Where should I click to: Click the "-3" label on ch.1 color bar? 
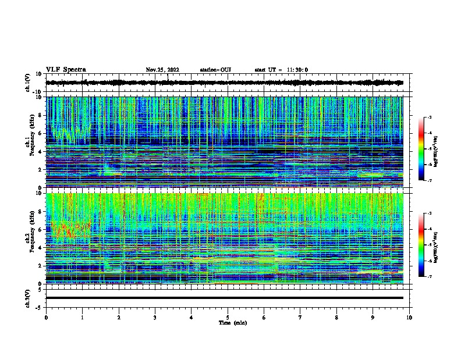click(x=429, y=117)
